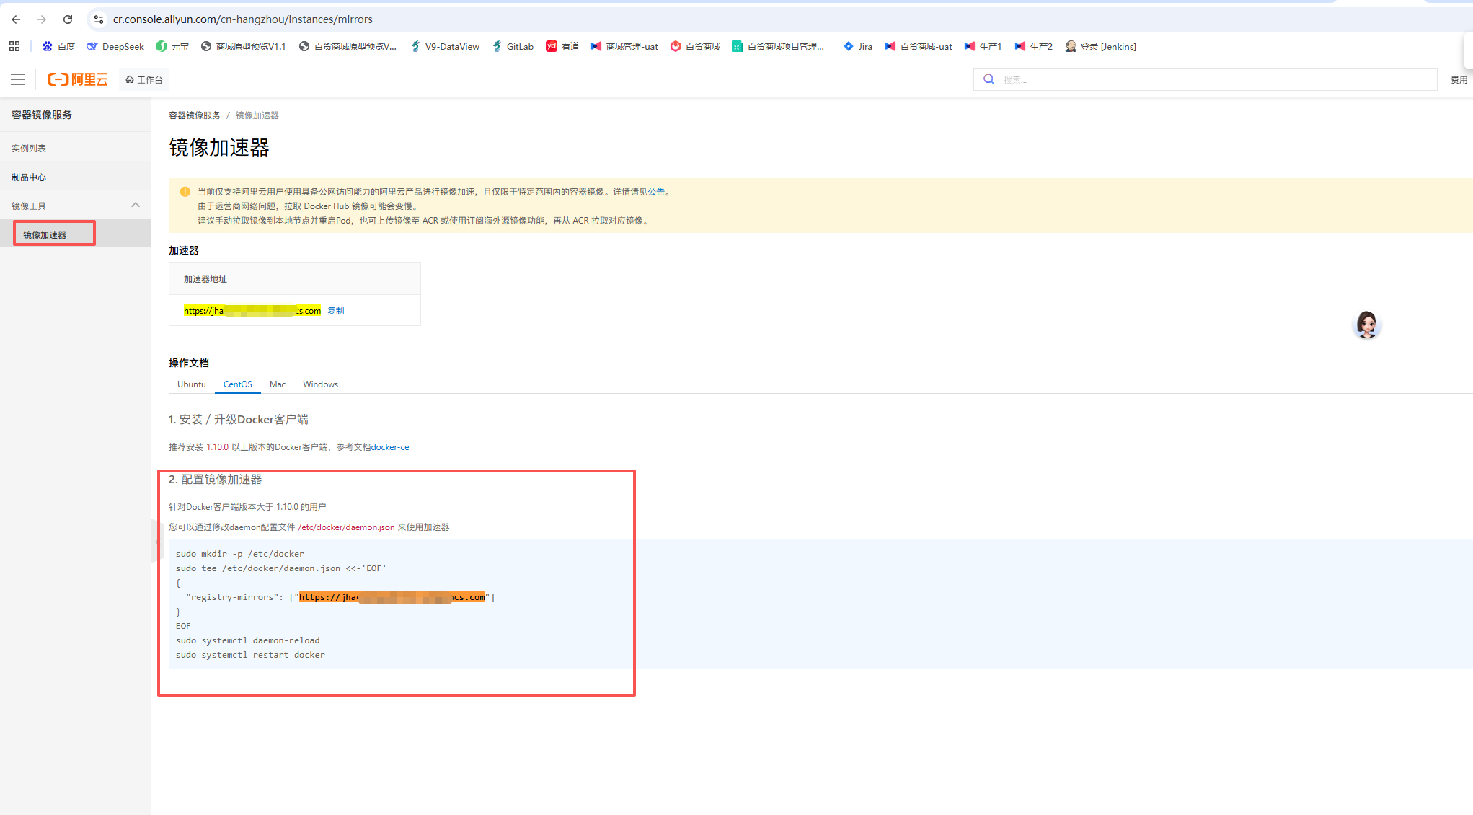The height and width of the screenshot is (815, 1473).
Task: Click the 复制 link beside accelerator address
Action: [336, 311]
